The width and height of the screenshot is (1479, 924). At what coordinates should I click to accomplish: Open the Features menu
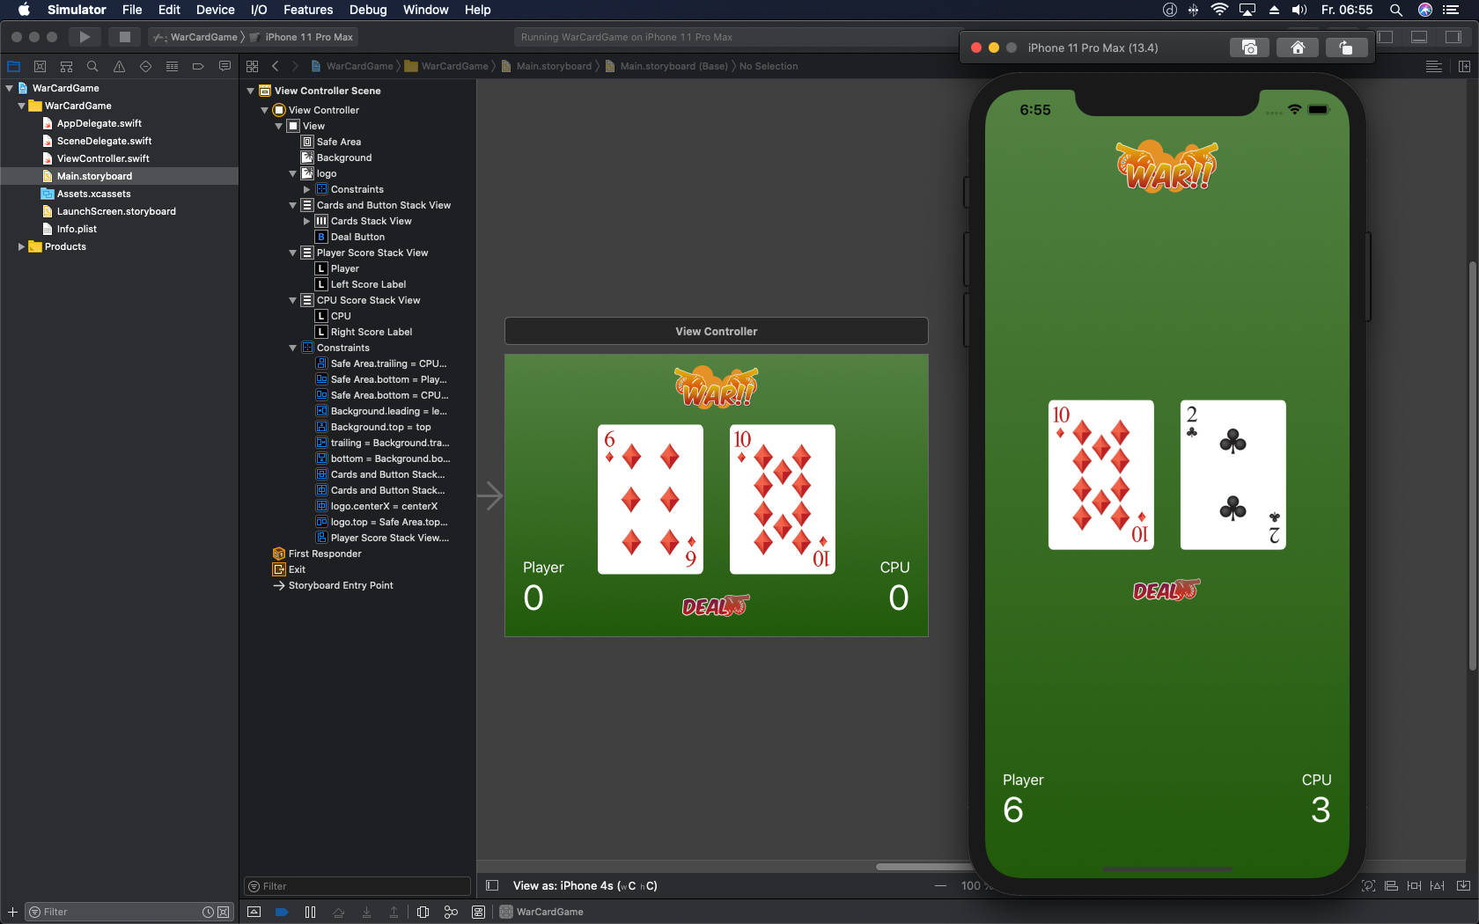pos(307,10)
